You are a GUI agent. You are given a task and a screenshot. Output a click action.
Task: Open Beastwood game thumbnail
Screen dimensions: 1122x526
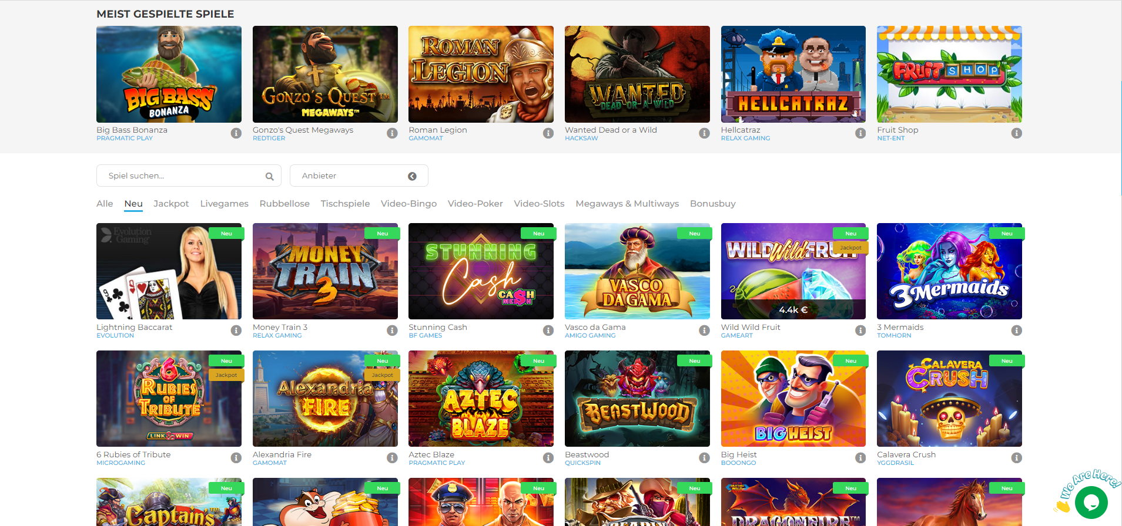click(637, 399)
